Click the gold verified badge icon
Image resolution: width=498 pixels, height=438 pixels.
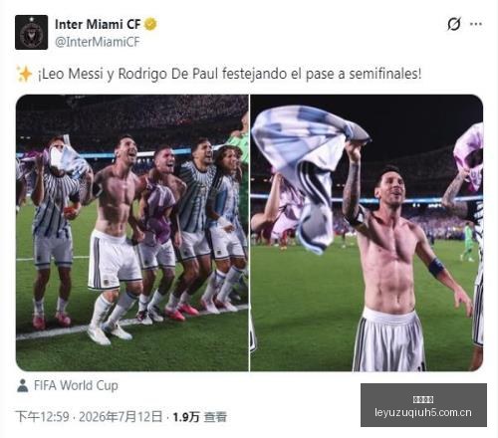150,24
